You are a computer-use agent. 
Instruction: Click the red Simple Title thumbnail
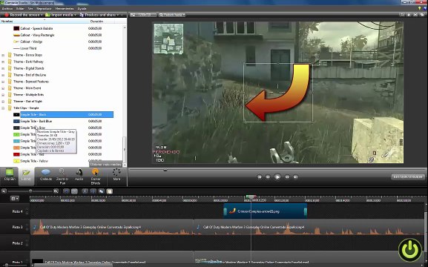point(16,154)
